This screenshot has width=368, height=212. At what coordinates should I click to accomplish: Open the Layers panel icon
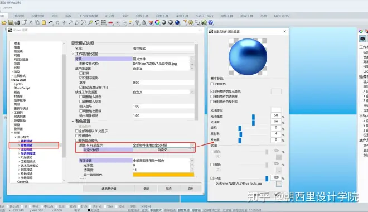pyautogui.click(x=151, y=22)
